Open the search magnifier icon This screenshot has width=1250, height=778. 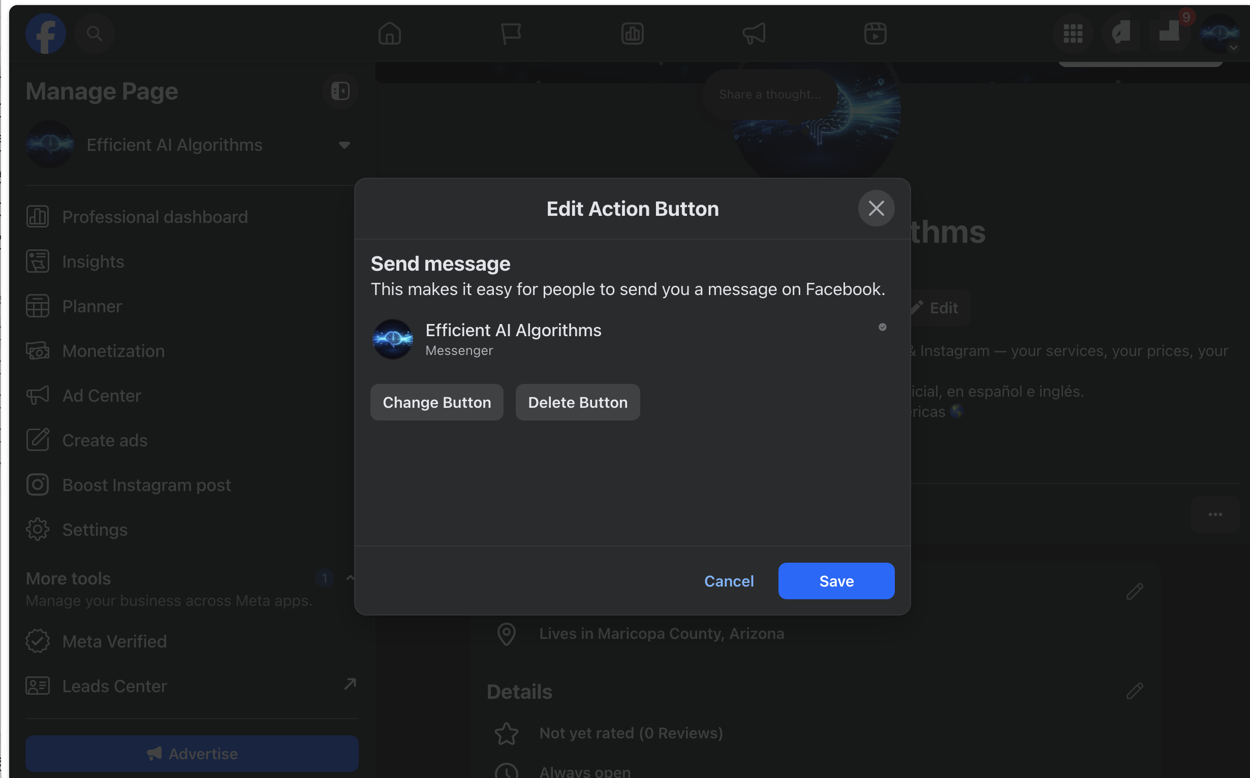(94, 34)
